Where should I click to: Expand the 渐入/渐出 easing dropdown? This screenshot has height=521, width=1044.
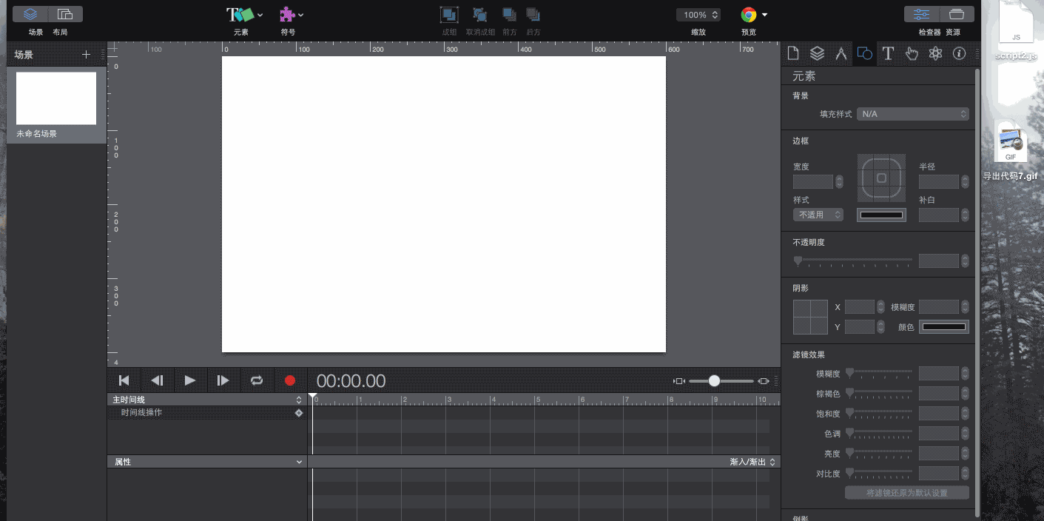click(752, 462)
